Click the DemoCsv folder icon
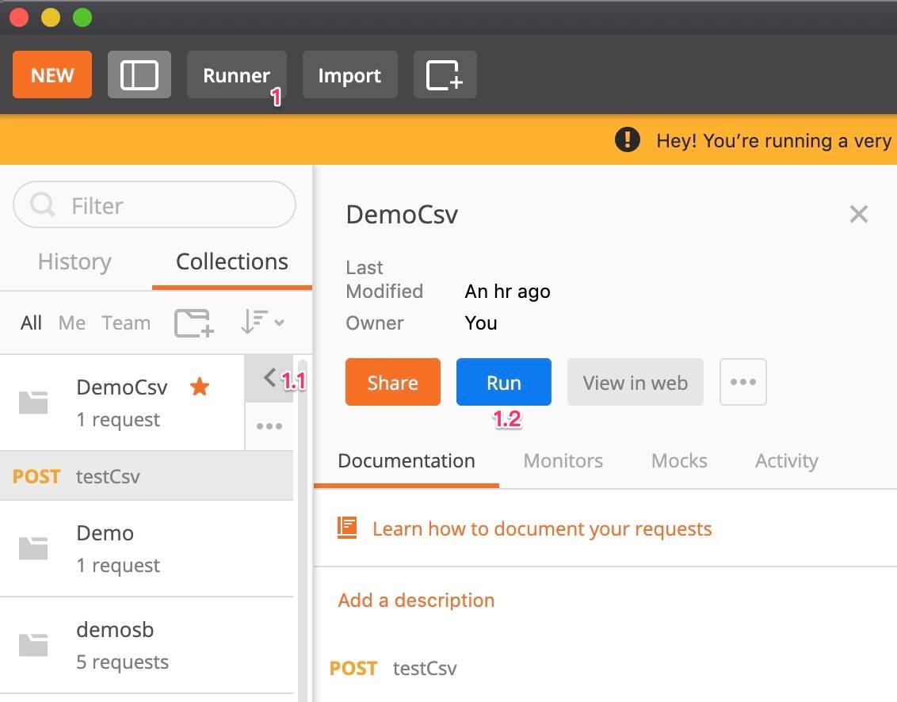 click(33, 403)
